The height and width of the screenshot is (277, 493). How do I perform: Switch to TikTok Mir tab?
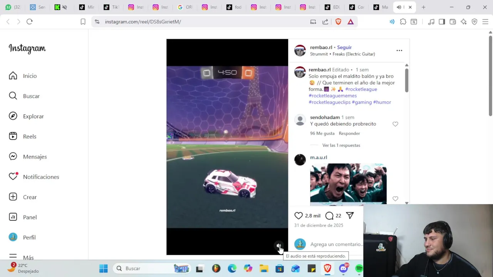coord(87,7)
